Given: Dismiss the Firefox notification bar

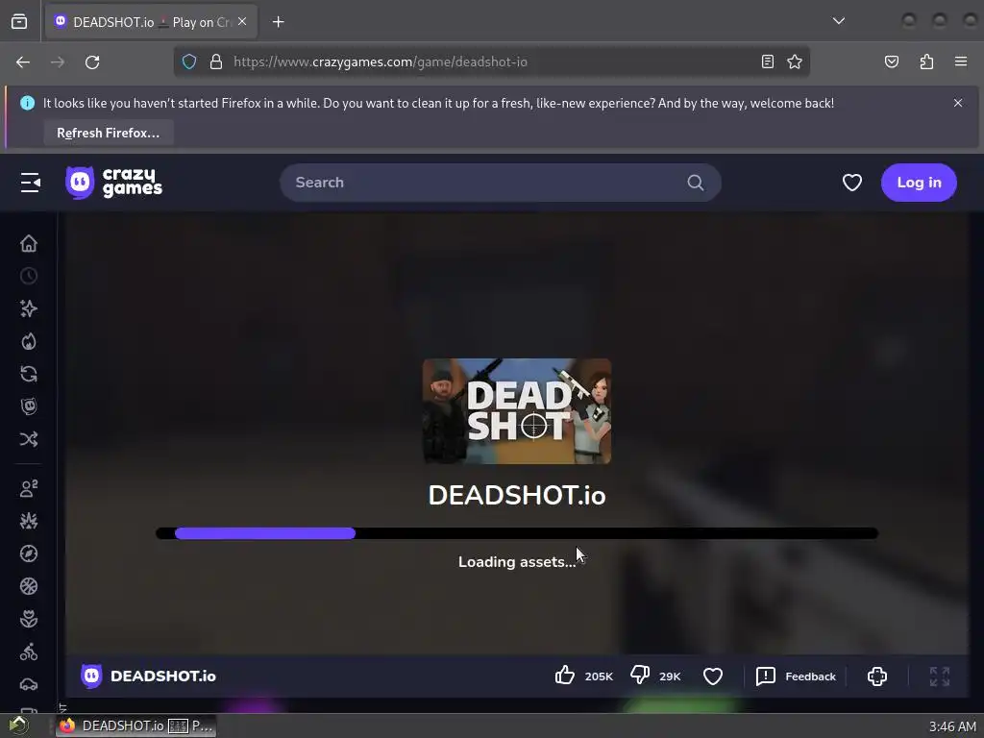Looking at the screenshot, I should 958,103.
